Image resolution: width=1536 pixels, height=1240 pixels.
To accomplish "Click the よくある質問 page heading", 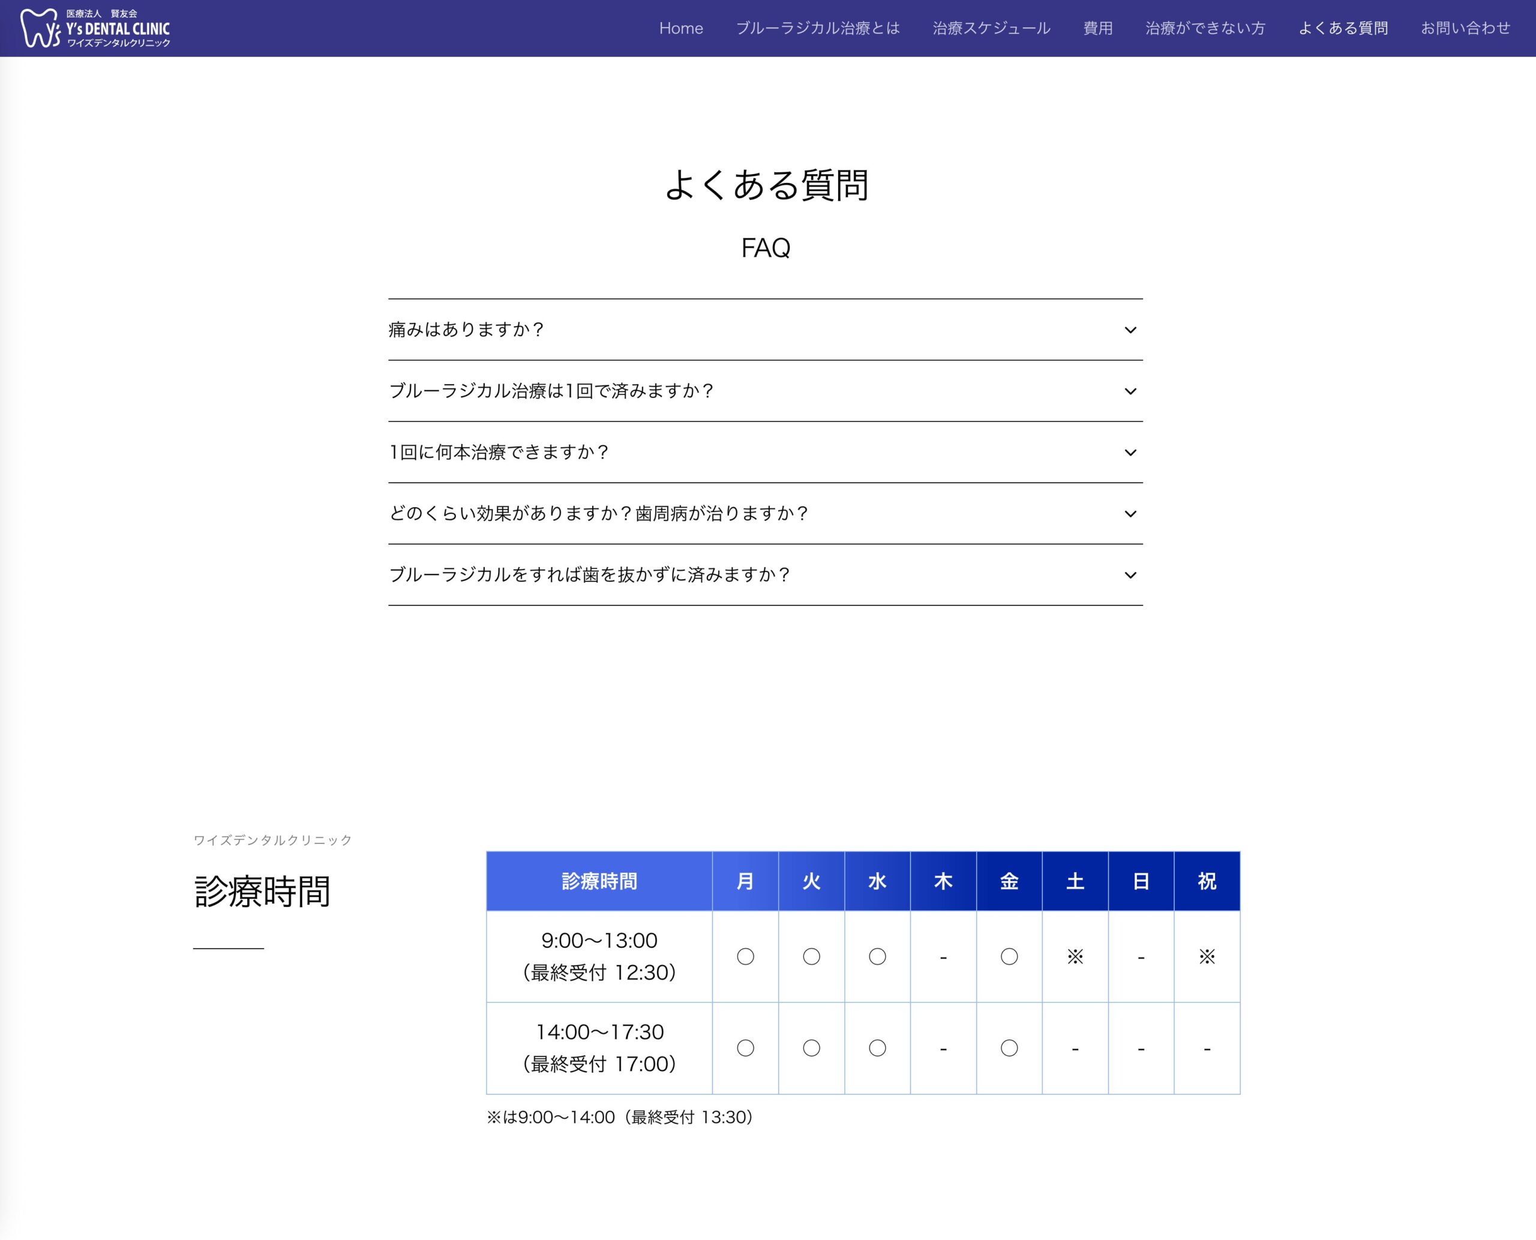I will [766, 185].
